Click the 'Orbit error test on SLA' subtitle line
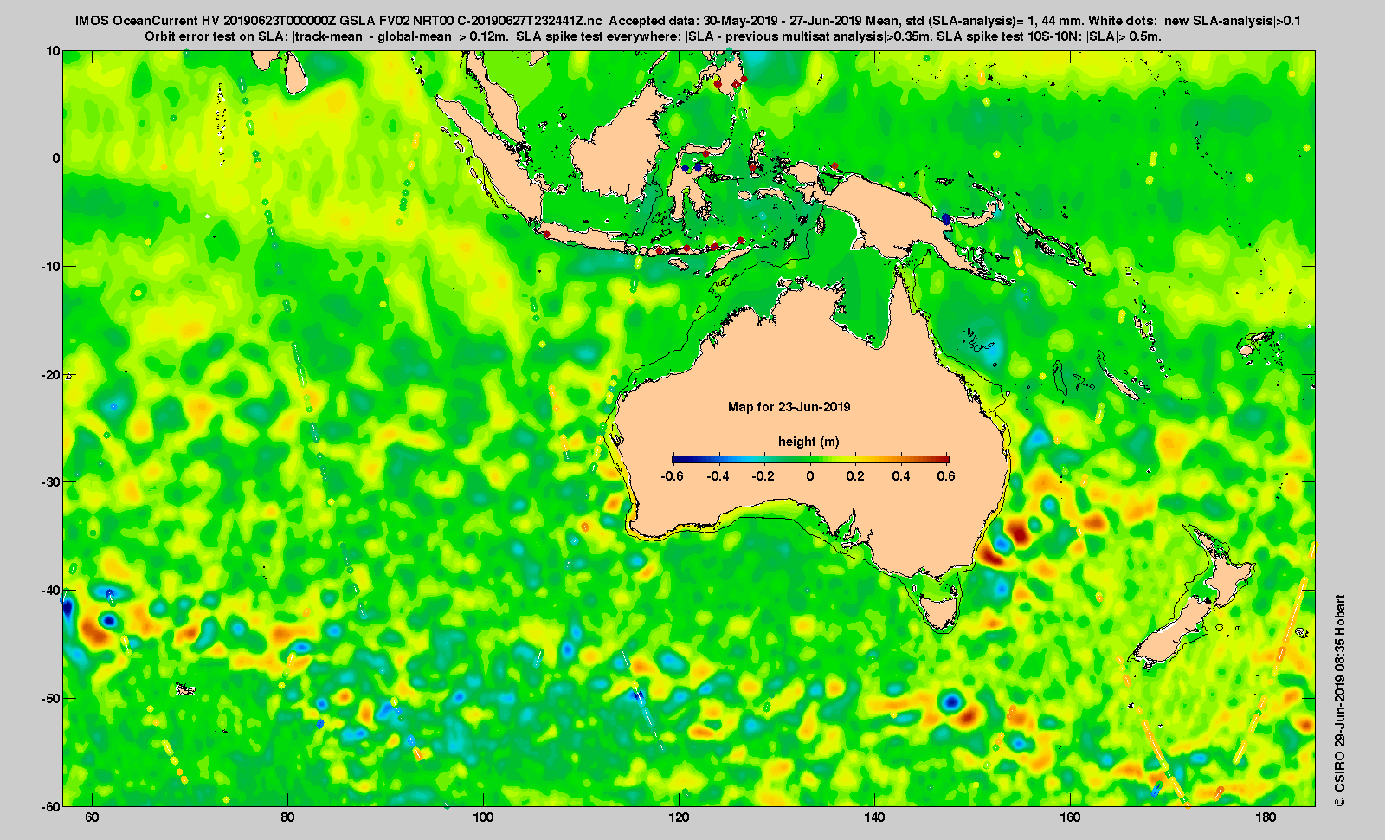This screenshot has width=1385, height=840. 654,36
